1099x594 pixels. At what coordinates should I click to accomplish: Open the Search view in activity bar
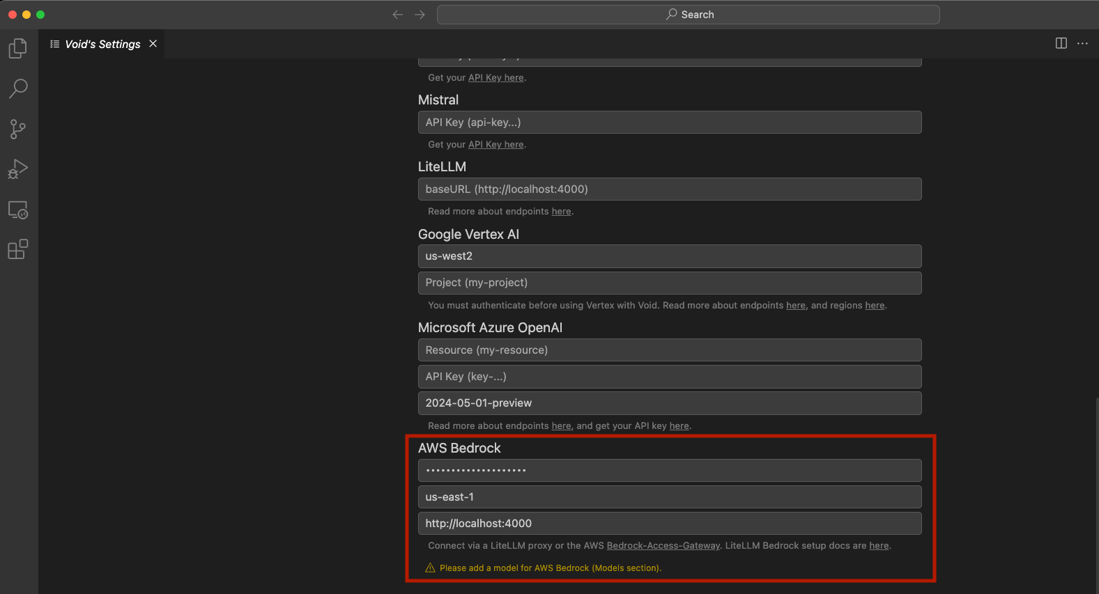click(18, 88)
